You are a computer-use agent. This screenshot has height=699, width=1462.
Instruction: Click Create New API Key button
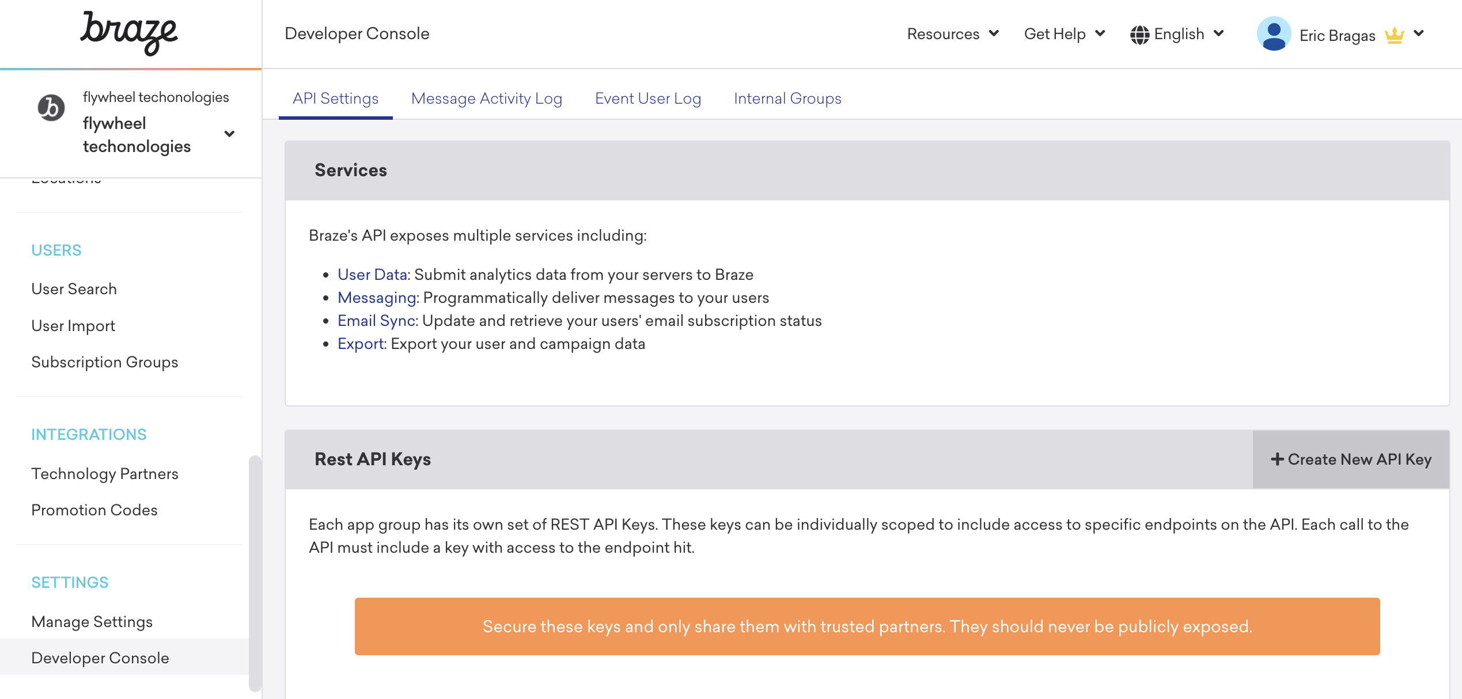click(x=1351, y=459)
